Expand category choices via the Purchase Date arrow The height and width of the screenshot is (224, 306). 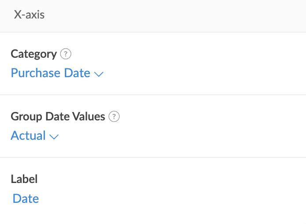click(99, 74)
